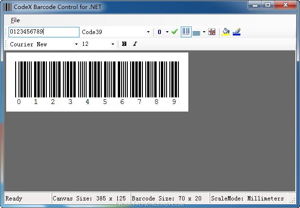
Task: Toggle the show barcode text bars icon
Action: [186, 32]
